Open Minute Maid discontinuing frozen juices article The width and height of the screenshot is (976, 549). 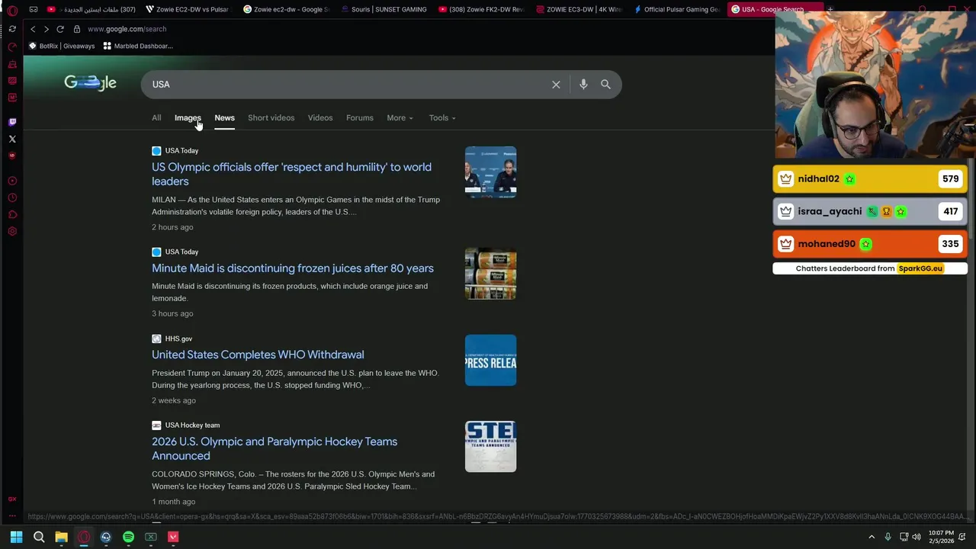pyautogui.click(x=293, y=268)
